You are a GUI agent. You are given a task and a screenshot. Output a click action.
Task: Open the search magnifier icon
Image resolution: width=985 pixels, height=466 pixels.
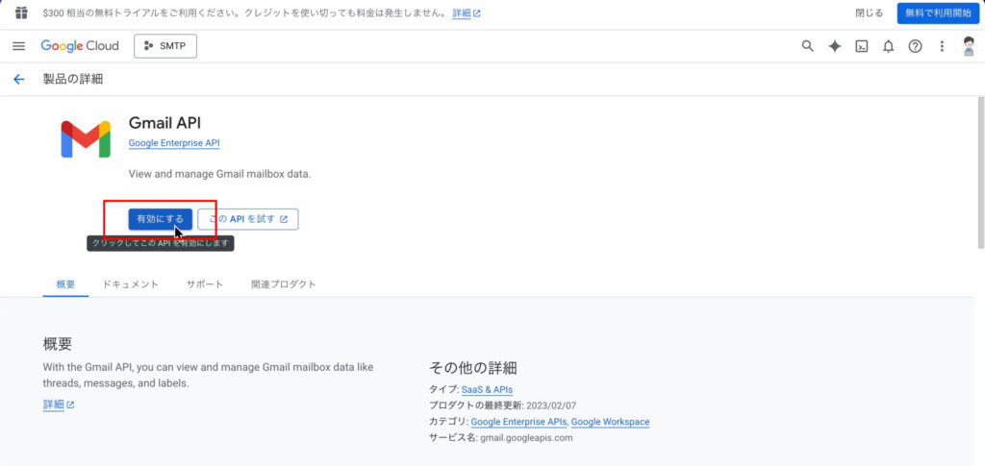(808, 46)
